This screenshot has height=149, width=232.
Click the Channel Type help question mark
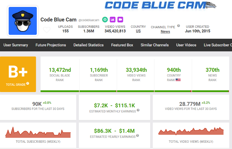point(179,25)
